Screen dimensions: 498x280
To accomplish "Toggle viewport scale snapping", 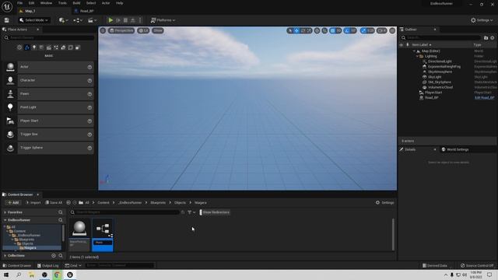I will [x=363, y=30].
